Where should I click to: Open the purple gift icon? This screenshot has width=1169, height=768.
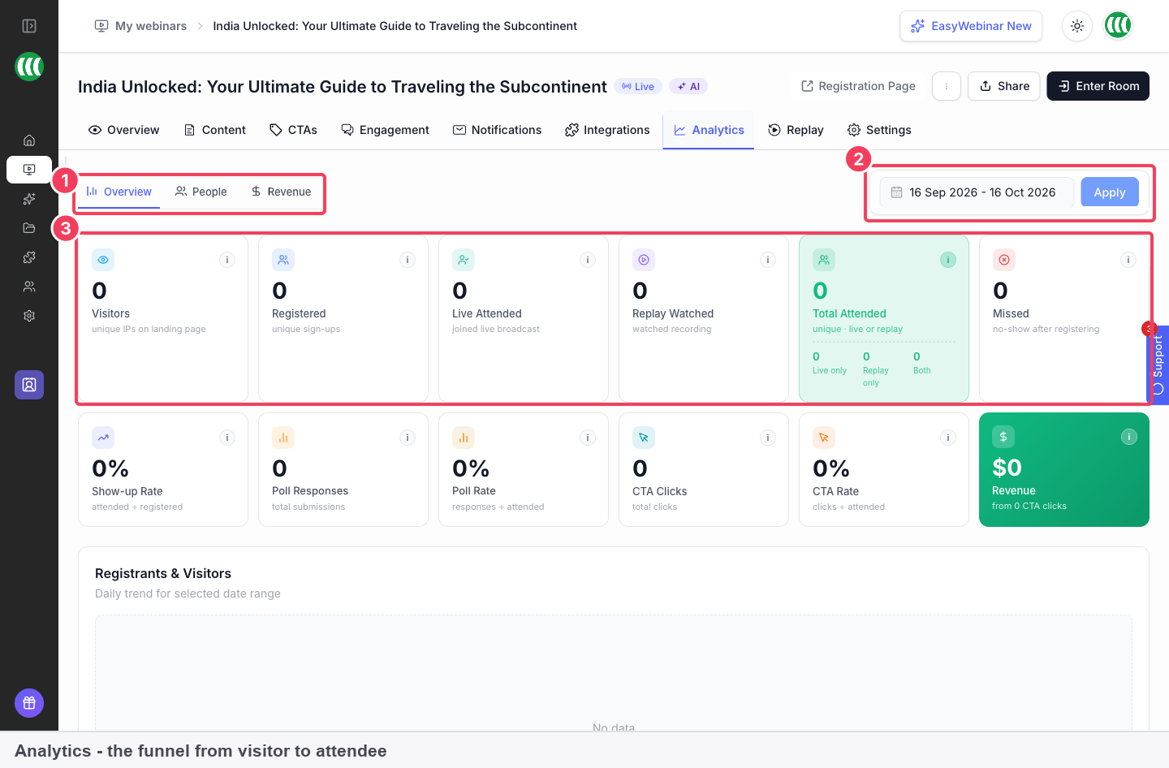[x=29, y=703]
